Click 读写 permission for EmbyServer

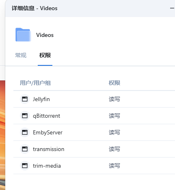point(115,132)
